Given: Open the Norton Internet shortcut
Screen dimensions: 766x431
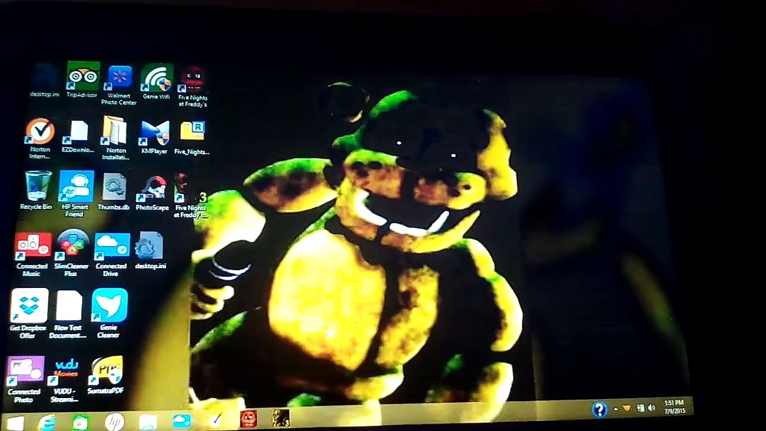Looking at the screenshot, I should pos(39,139).
